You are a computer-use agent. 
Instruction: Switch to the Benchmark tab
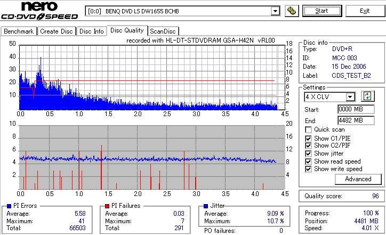19,31
